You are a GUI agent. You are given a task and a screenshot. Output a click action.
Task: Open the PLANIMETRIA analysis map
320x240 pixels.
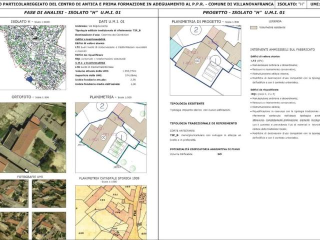111,138
